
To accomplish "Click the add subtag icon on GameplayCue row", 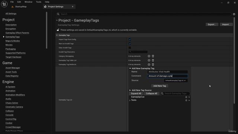I will point(186,97).
